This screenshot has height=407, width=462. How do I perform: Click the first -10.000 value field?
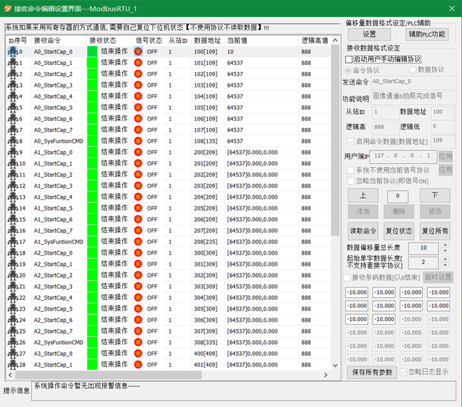pyautogui.click(x=357, y=293)
